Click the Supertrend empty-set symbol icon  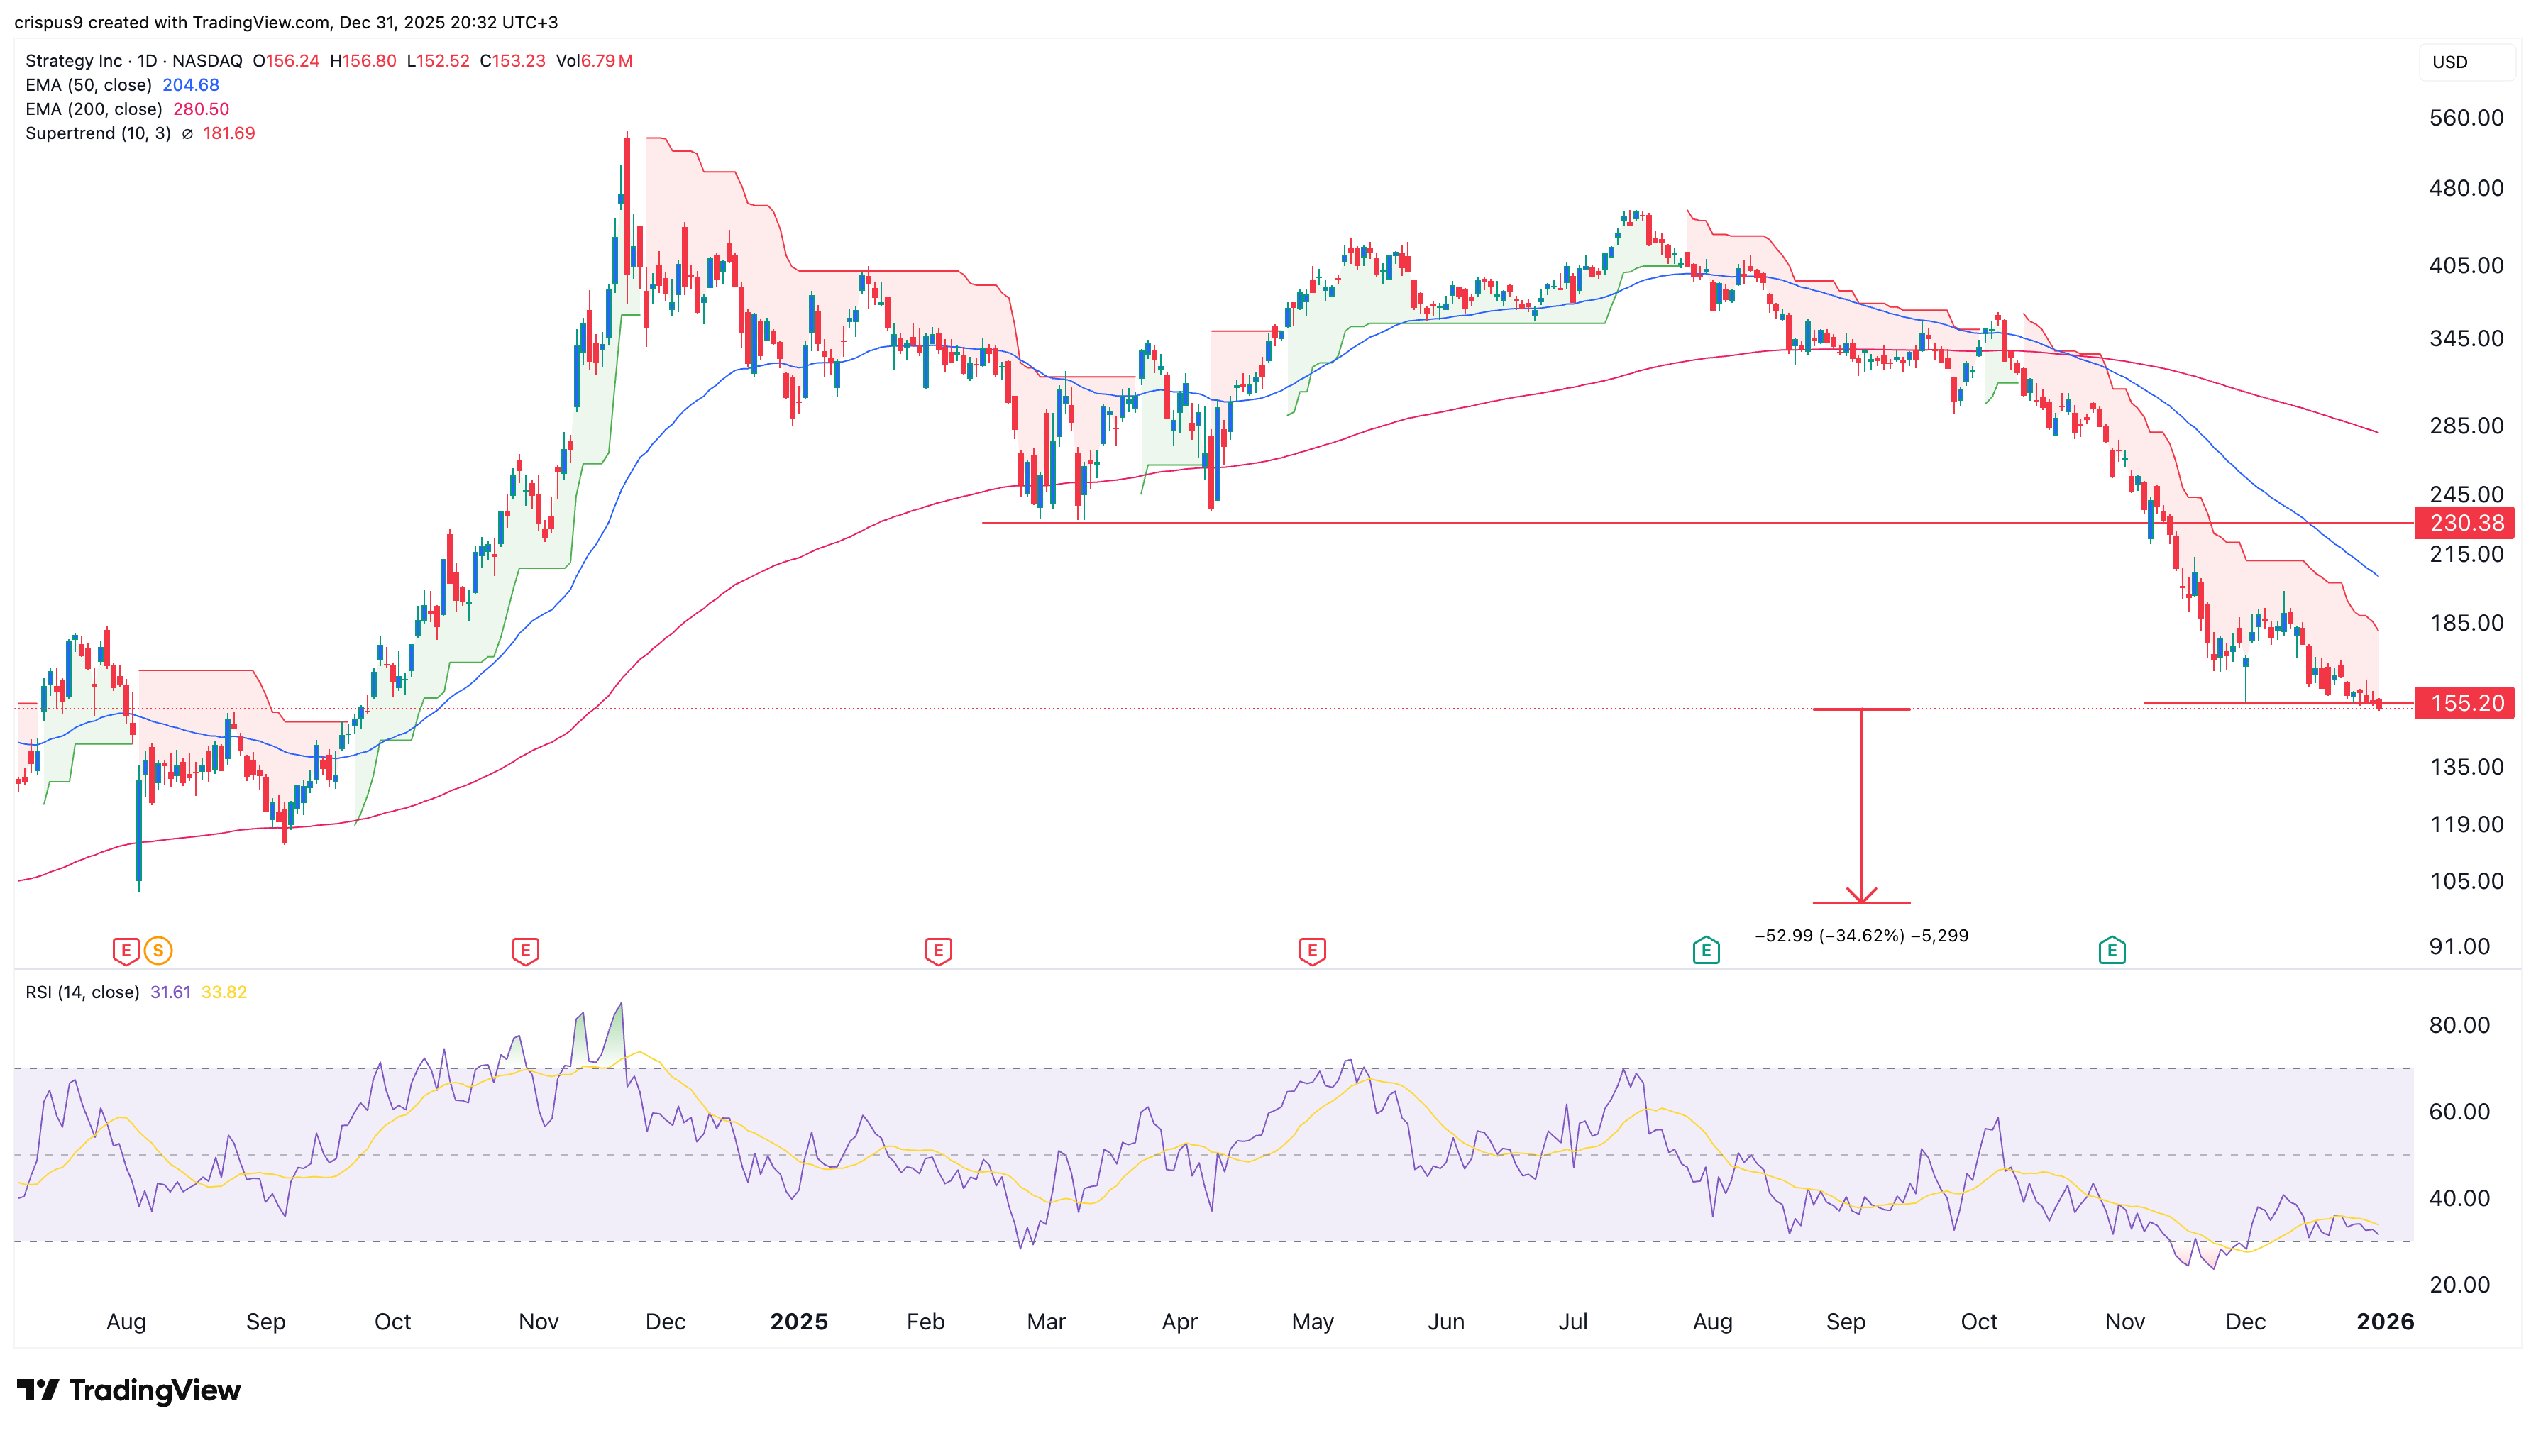click(187, 134)
